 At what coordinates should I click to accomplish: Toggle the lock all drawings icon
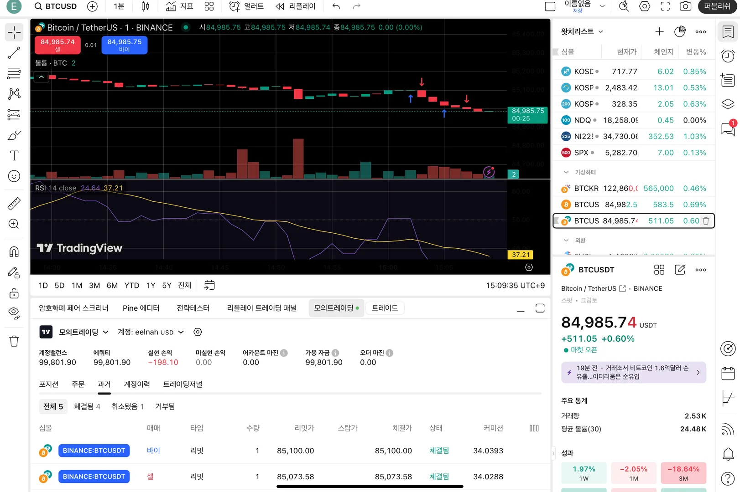coord(14,293)
